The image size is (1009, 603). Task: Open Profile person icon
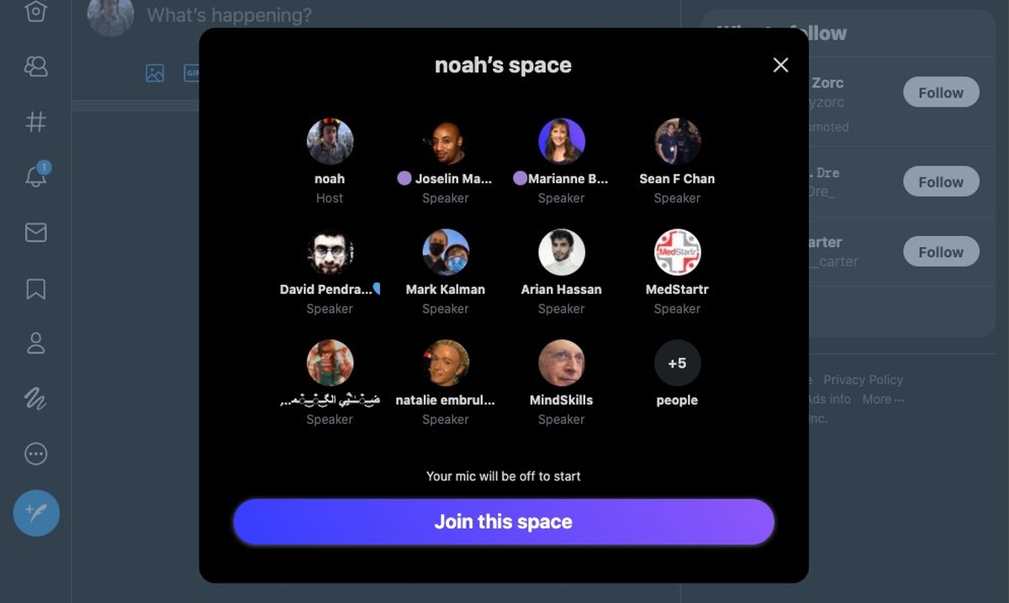[35, 343]
